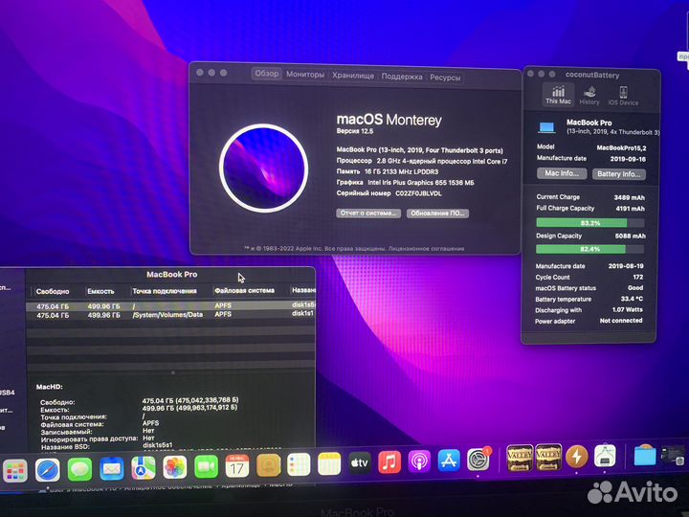Open Calendar showing 17 in the Dock
689x517 pixels.
pyautogui.click(x=237, y=465)
